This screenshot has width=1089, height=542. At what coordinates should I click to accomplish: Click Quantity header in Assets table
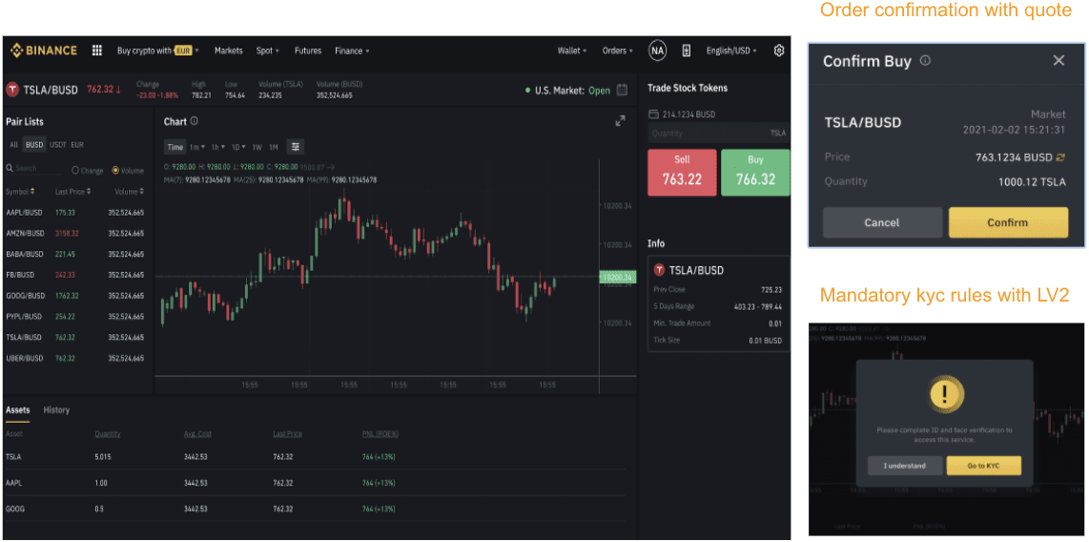point(108,433)
